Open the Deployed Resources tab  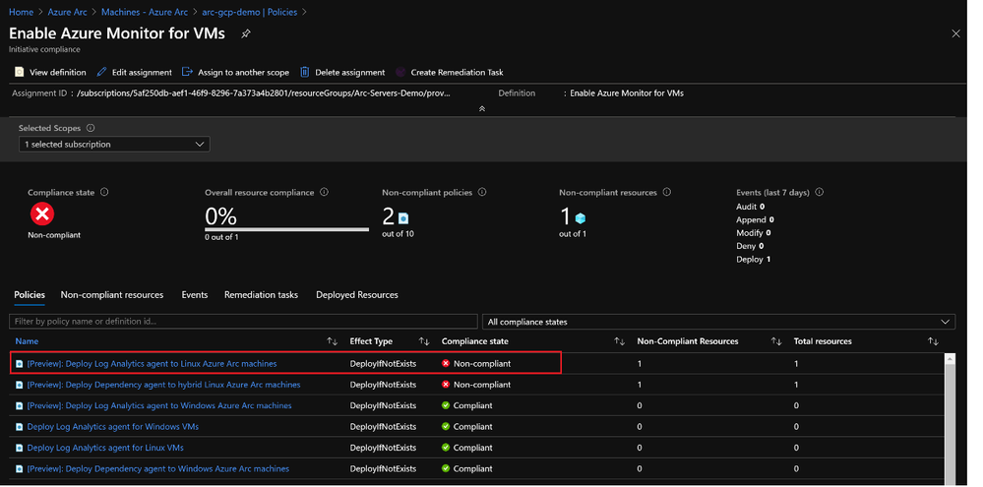click(x=357, y=294)
